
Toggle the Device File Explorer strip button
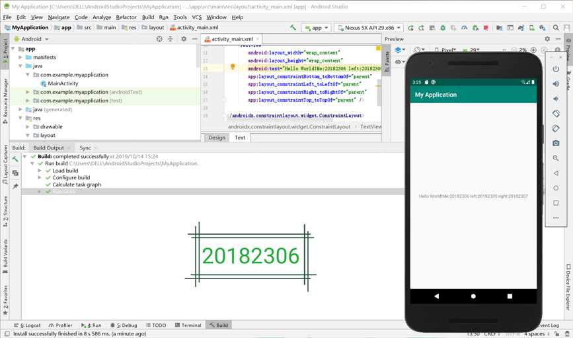pyautogui.click(x=568, y=288)
